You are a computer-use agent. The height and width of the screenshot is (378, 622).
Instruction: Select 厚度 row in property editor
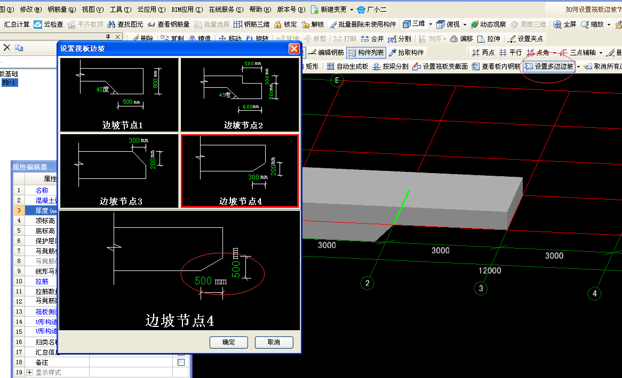(35, 211)
